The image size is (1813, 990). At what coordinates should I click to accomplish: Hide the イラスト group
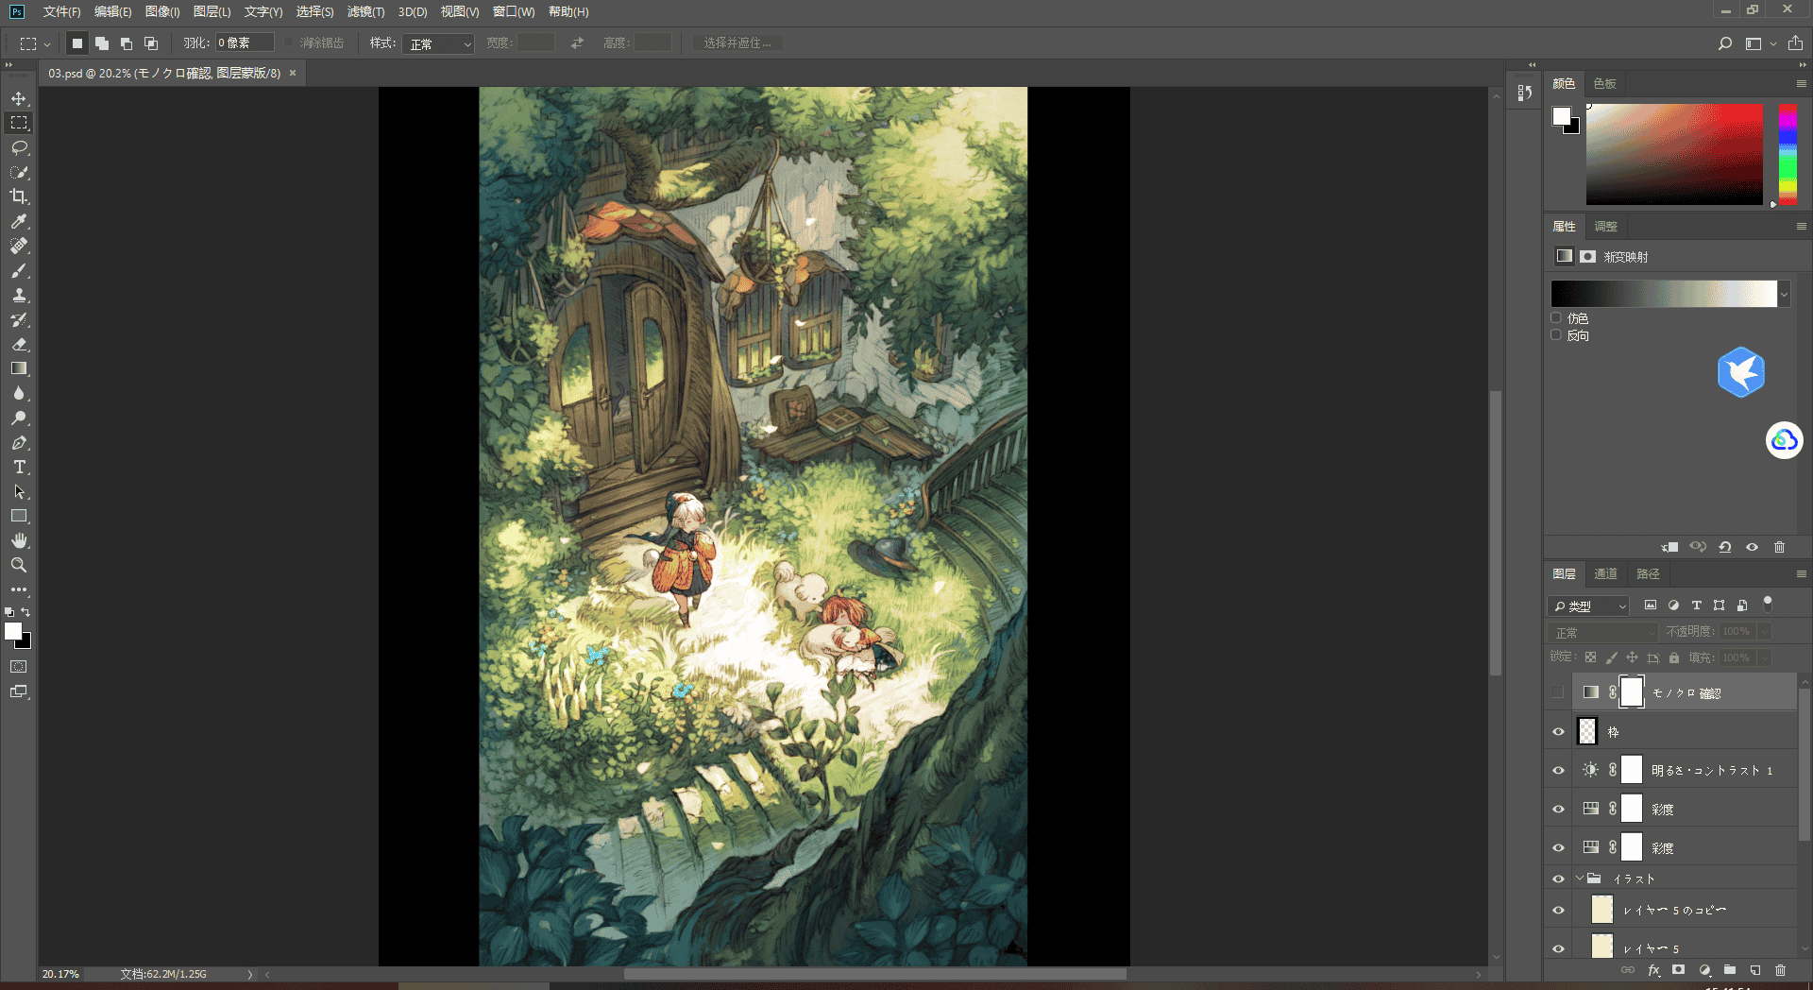1558,879
